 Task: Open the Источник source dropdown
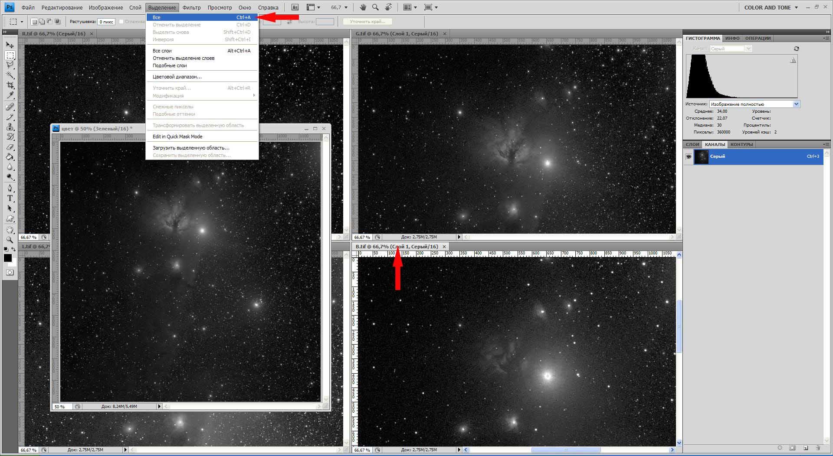pyautogui.click(x=796, y=104)
